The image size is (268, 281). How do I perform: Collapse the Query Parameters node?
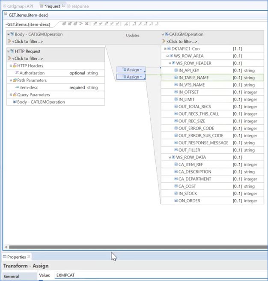coord(11,94)
